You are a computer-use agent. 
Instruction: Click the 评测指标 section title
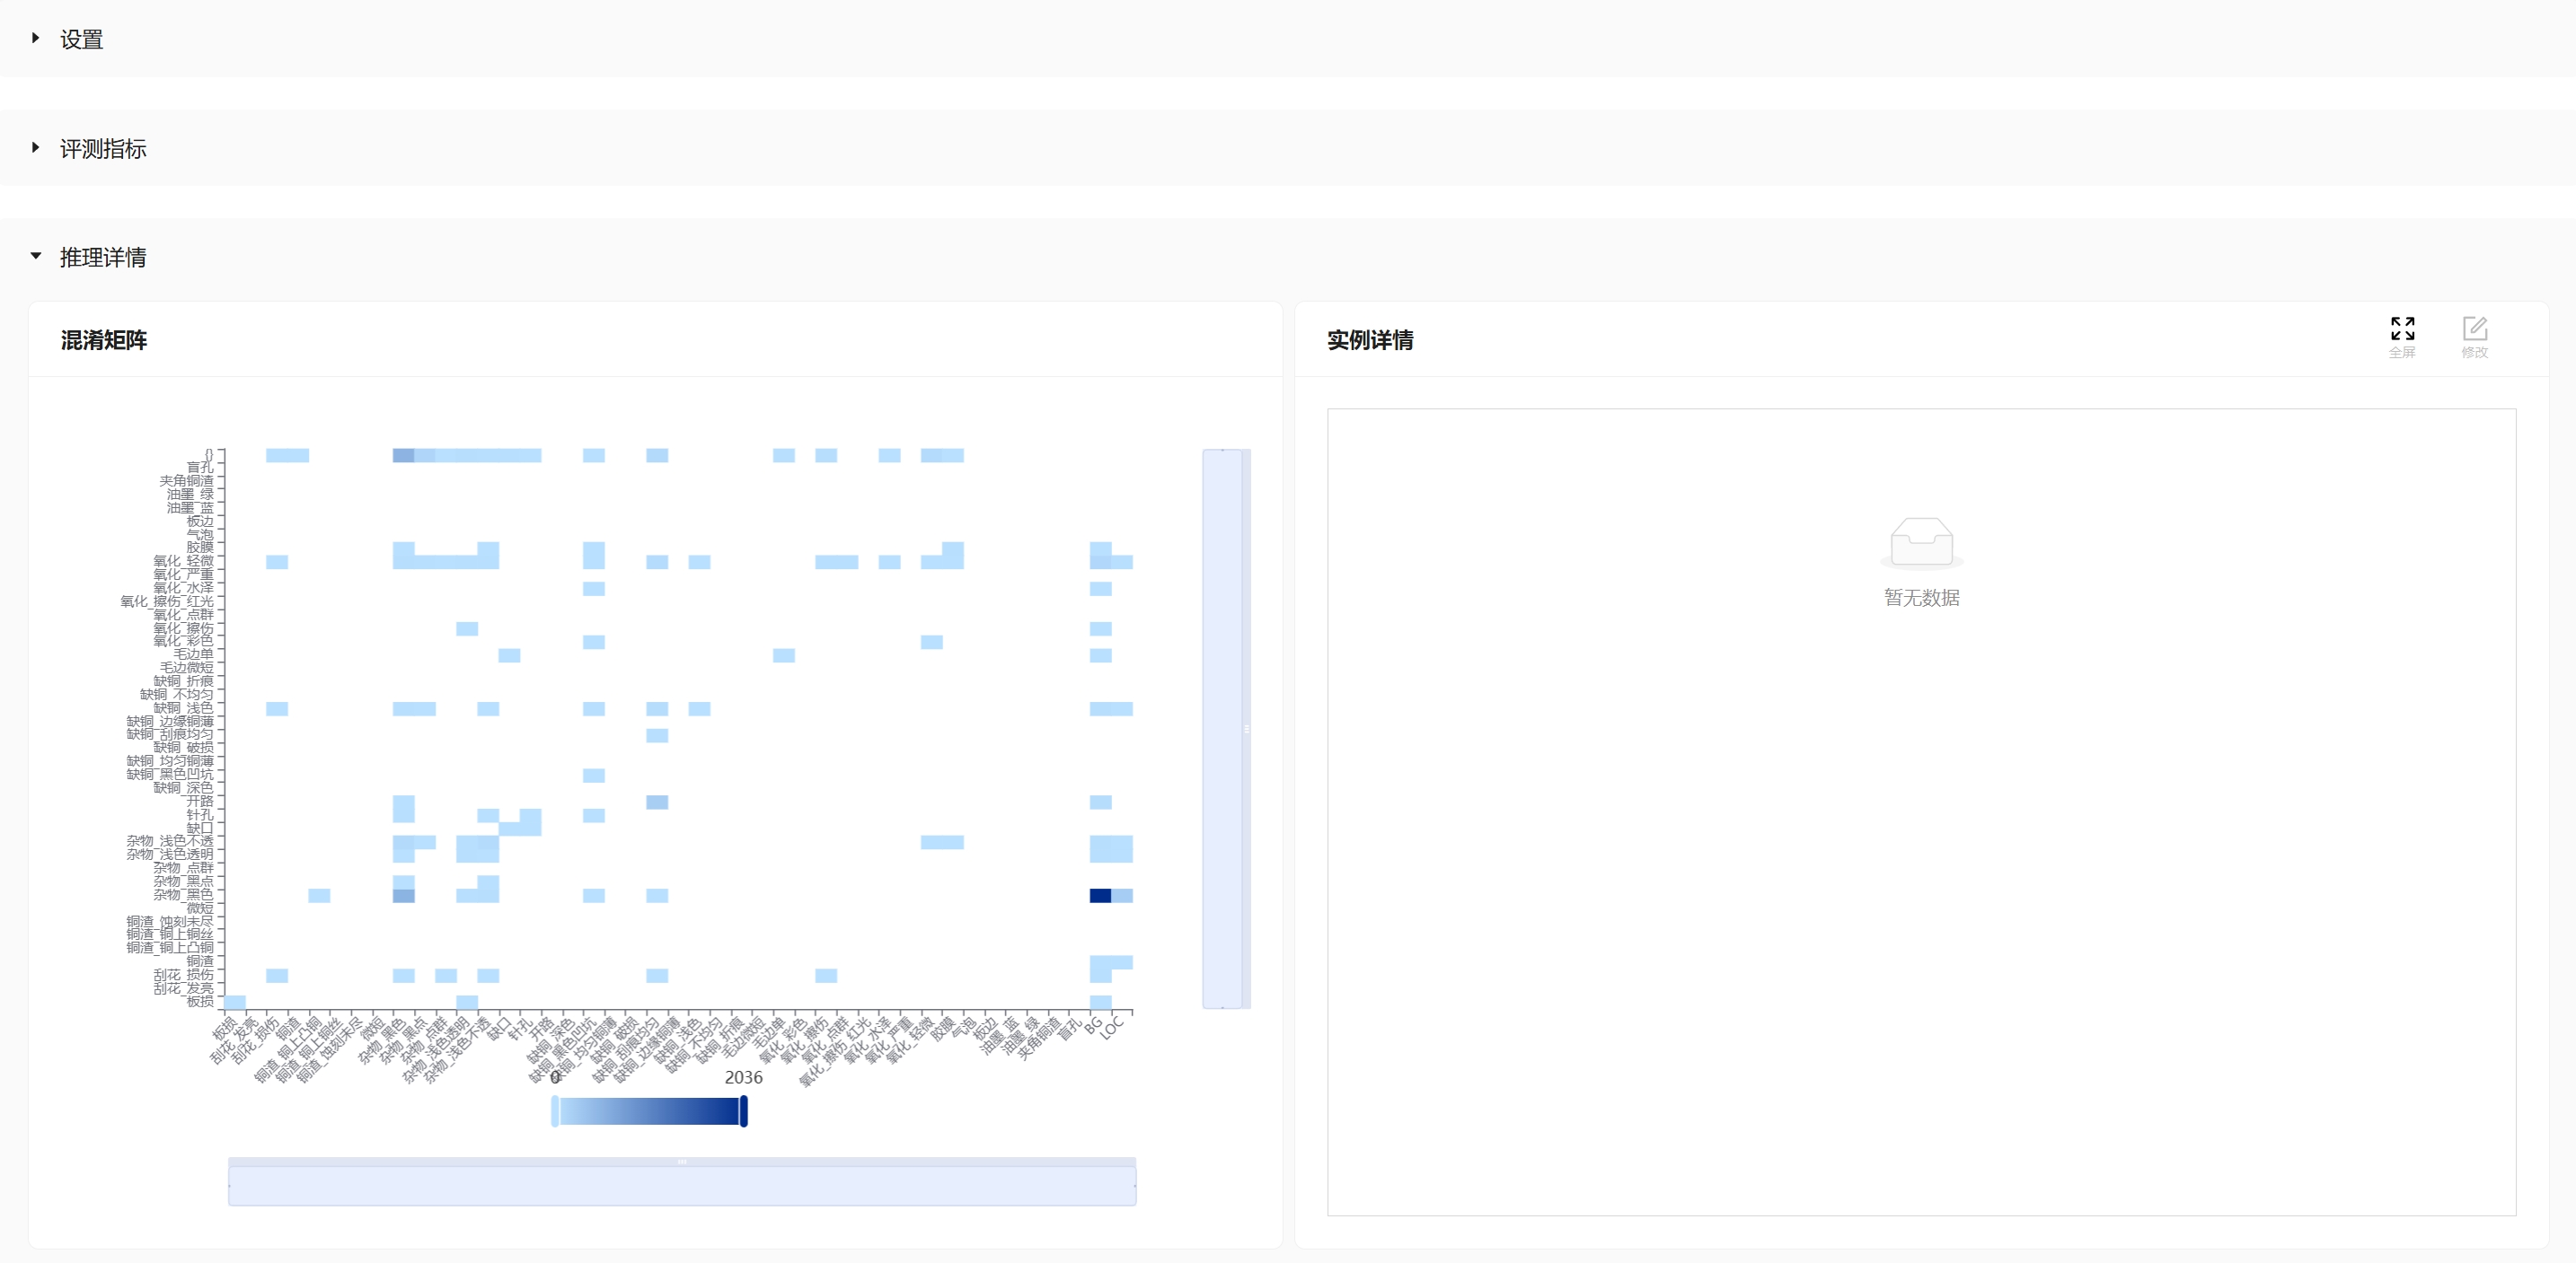pyautogui.click(x=103, y=149)
